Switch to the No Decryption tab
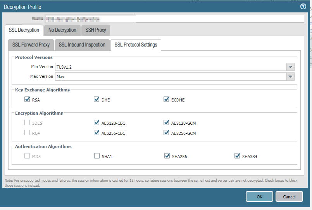Screen dimensions: 312x210 coord(62,30)
